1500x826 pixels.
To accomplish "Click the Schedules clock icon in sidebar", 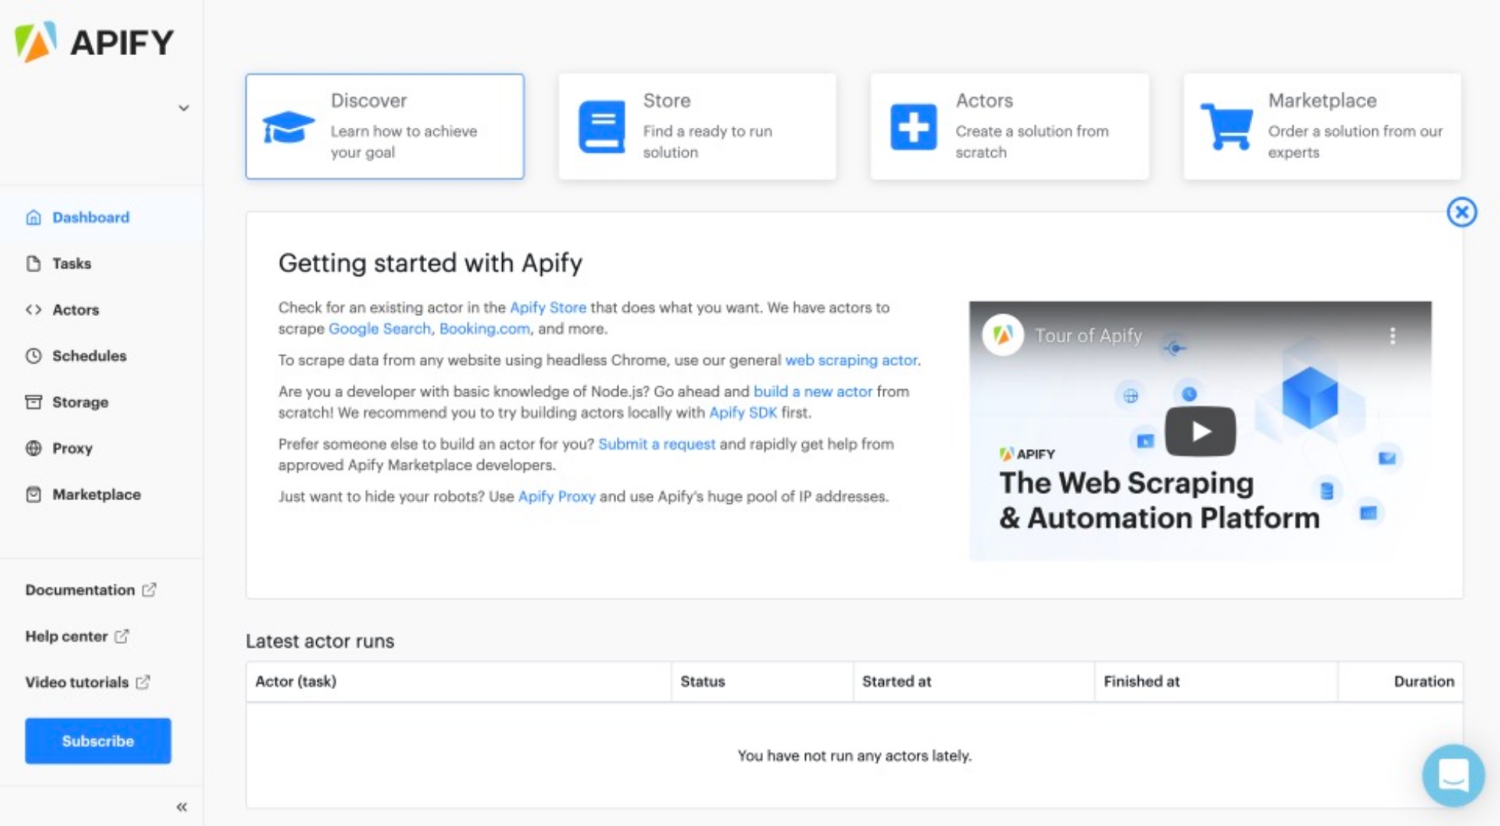I will (34, 356).
